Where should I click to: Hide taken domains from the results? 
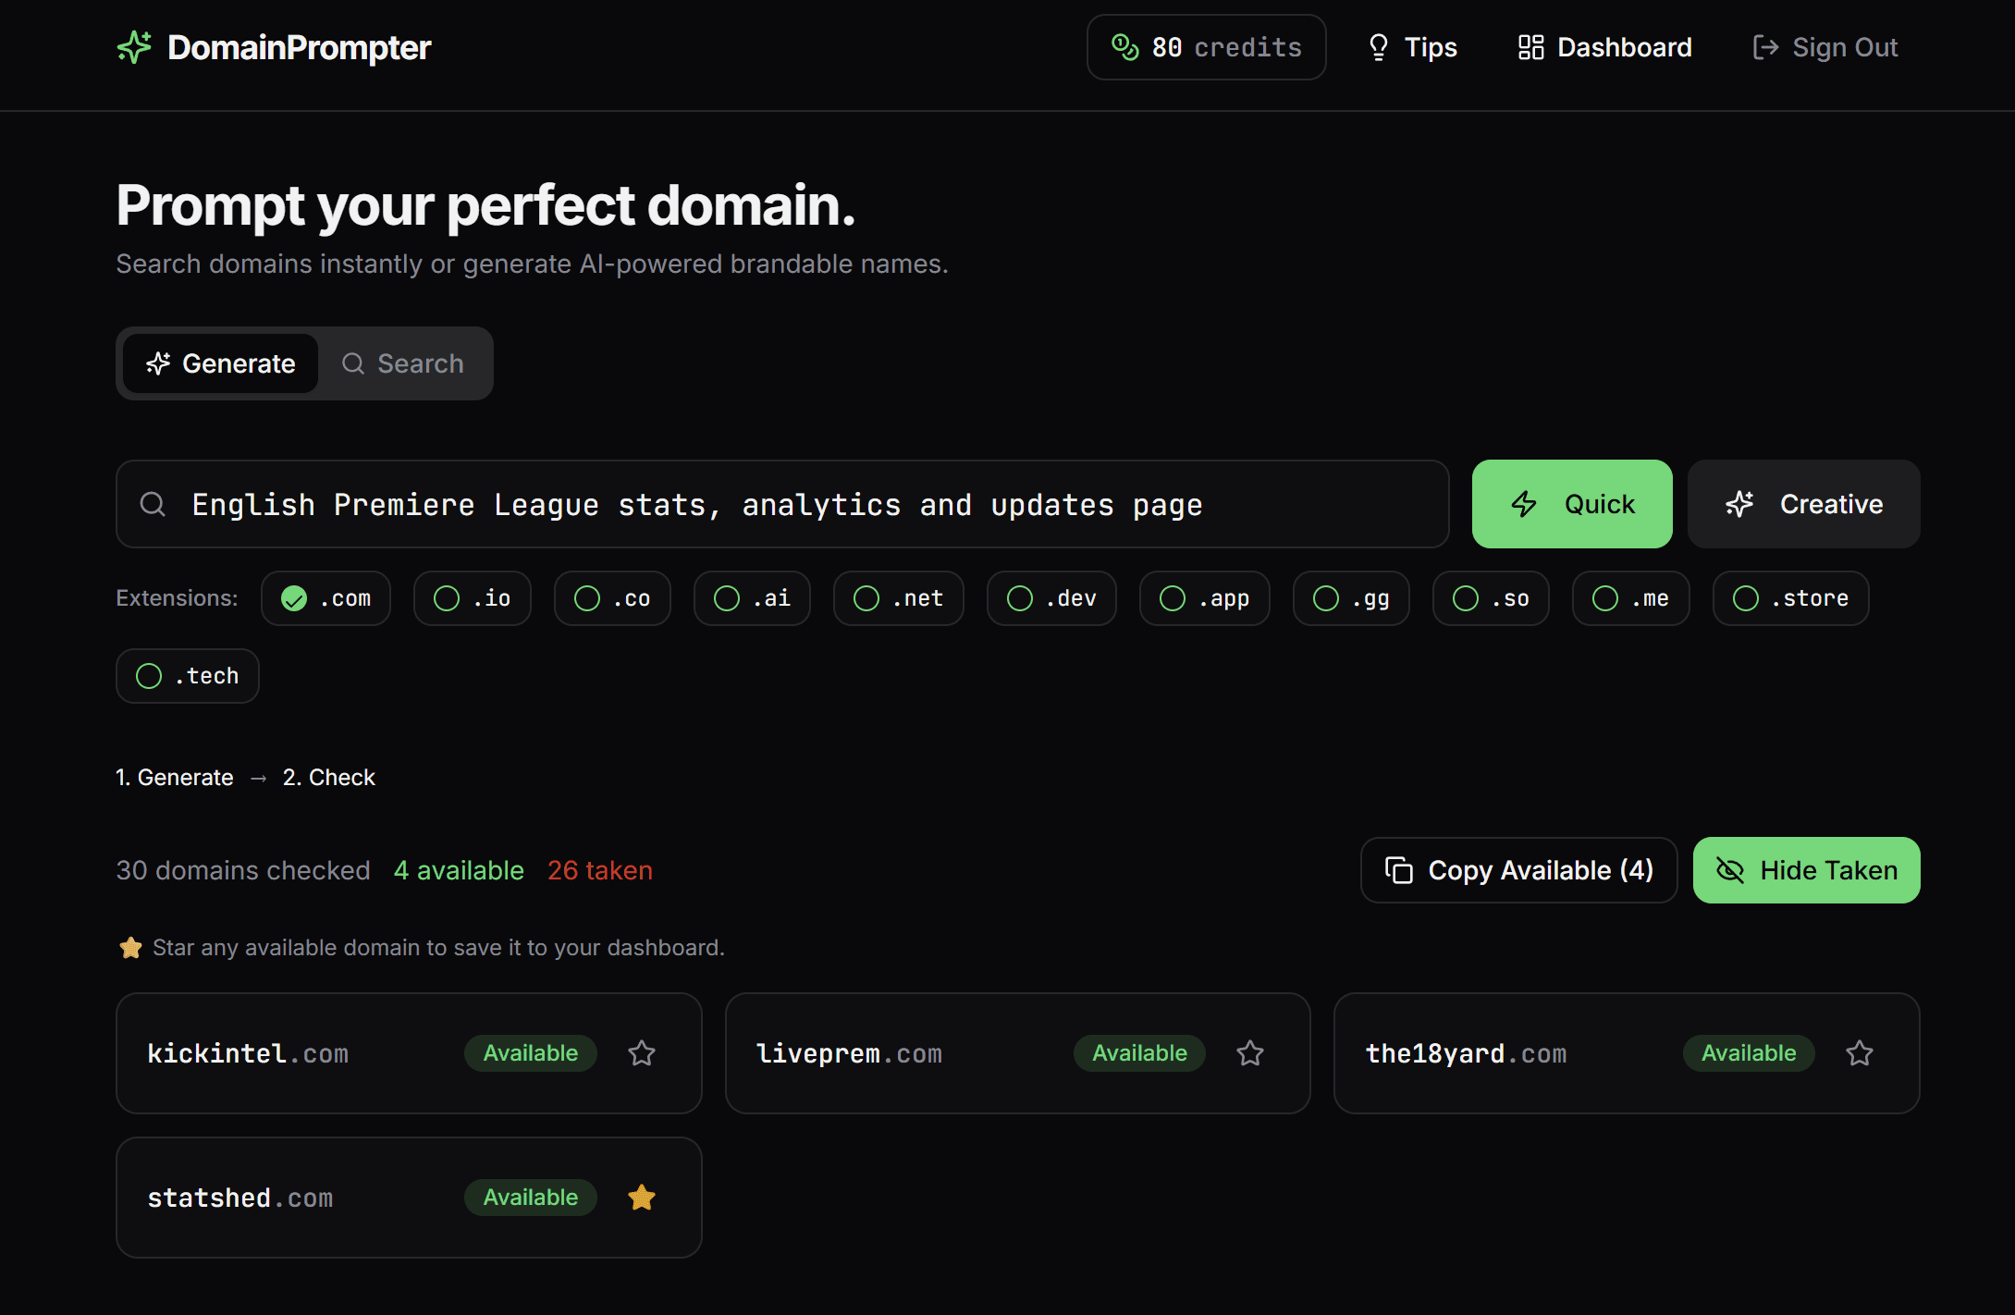coord(1806,870)
